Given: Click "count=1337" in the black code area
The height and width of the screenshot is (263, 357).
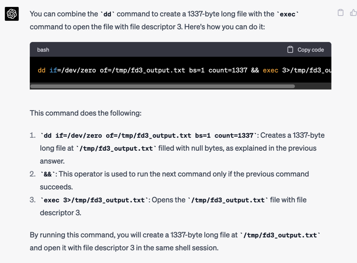Looking at the screenshot, I should pos(228,70).
